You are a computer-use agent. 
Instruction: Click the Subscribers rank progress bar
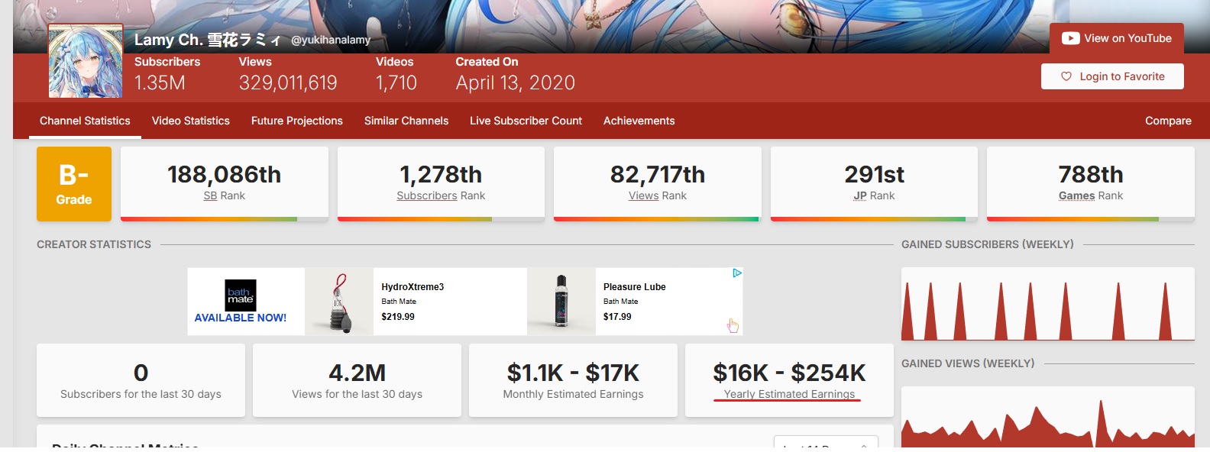coord(441,219)
